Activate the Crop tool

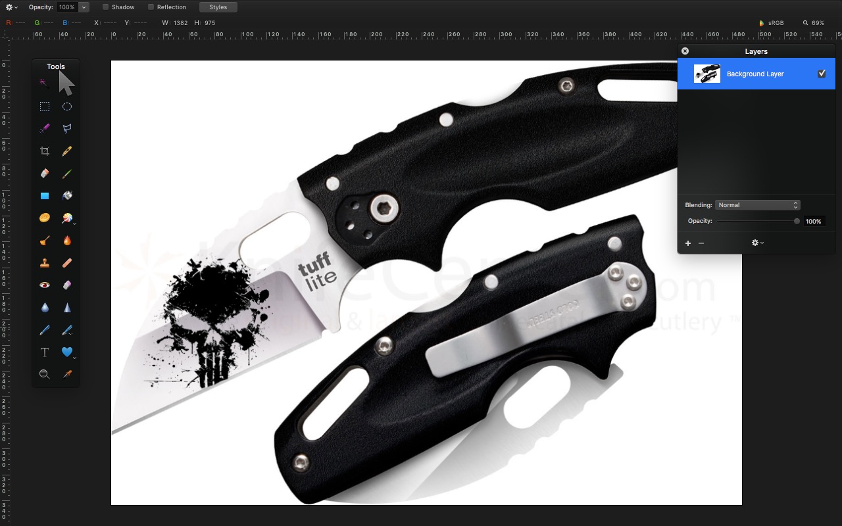click(x=45, y=151)
